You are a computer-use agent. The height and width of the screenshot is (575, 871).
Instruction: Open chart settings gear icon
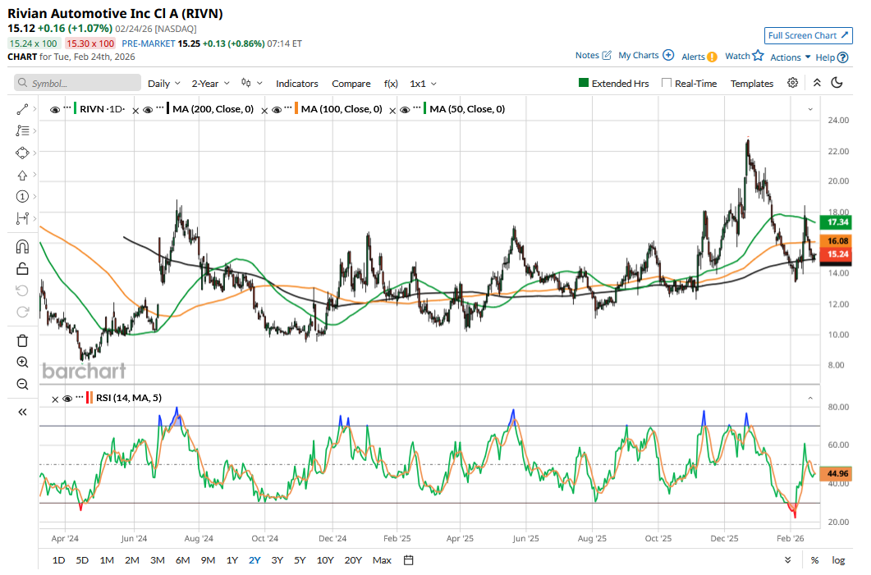[792, 83]
